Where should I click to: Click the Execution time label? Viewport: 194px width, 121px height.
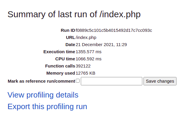tap(59, 52)
